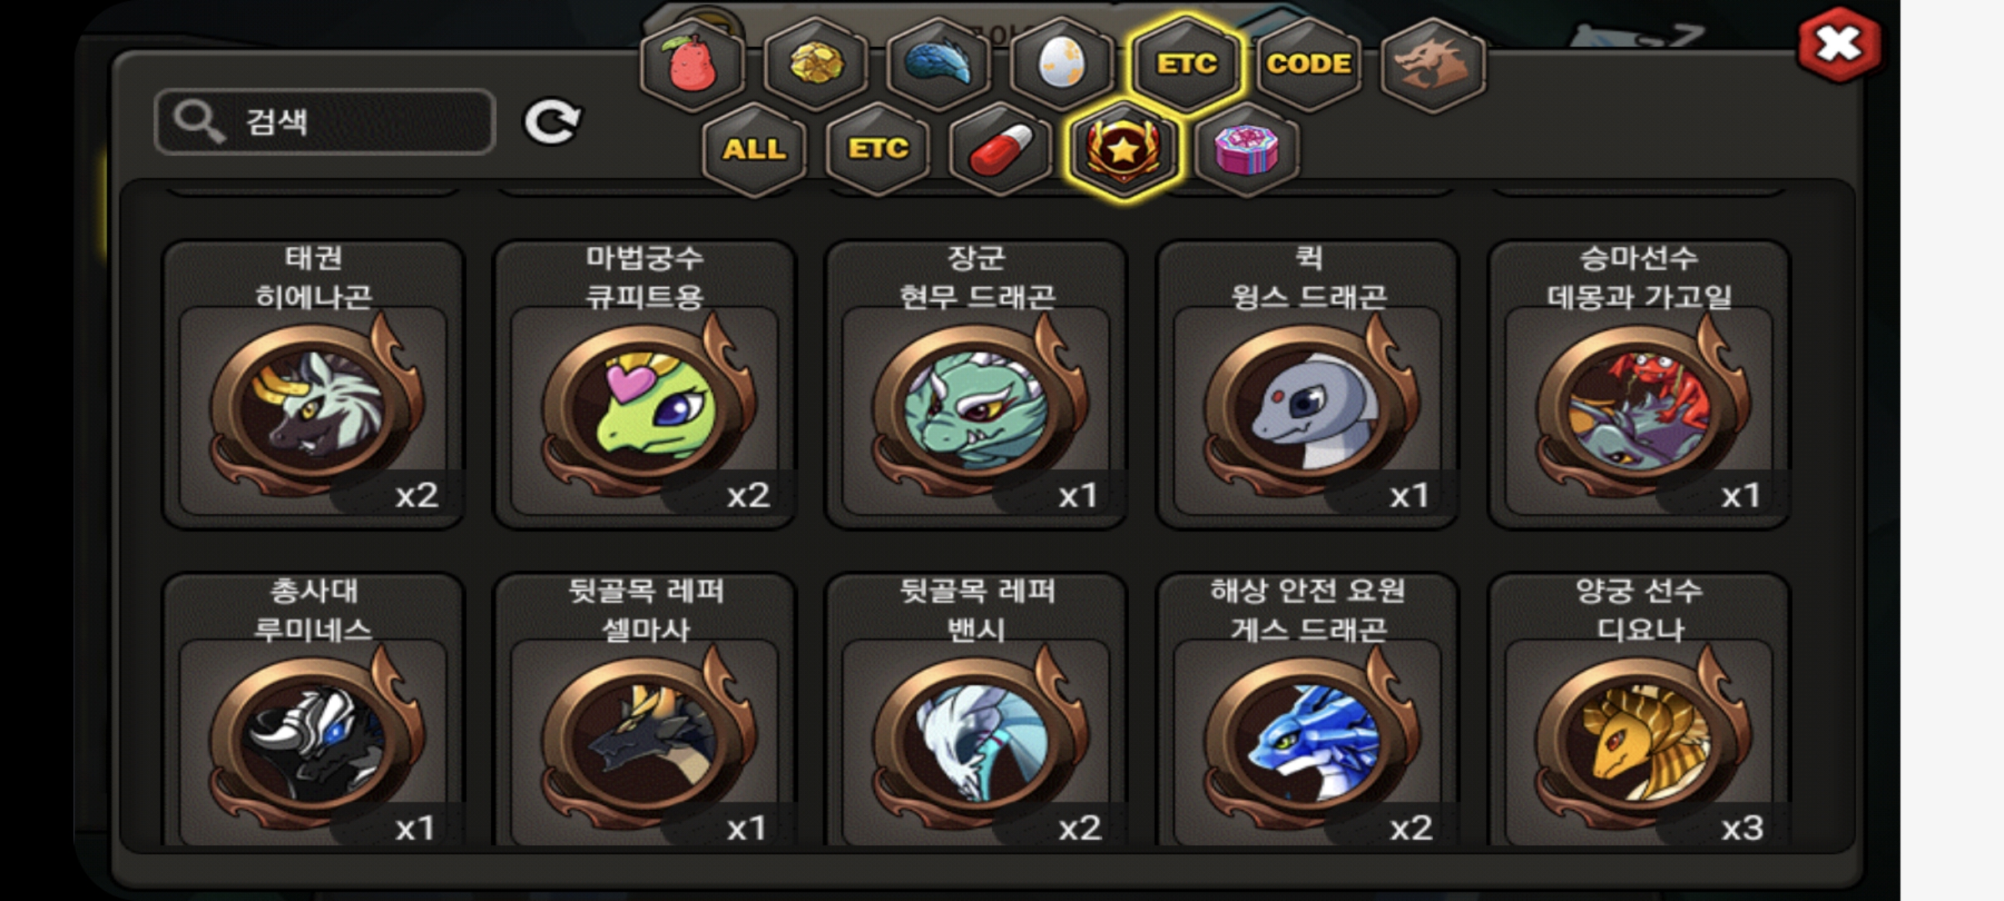Open the CODE tab
The width and height of the screenshot is (2004, 901).
coord(1308,64)
